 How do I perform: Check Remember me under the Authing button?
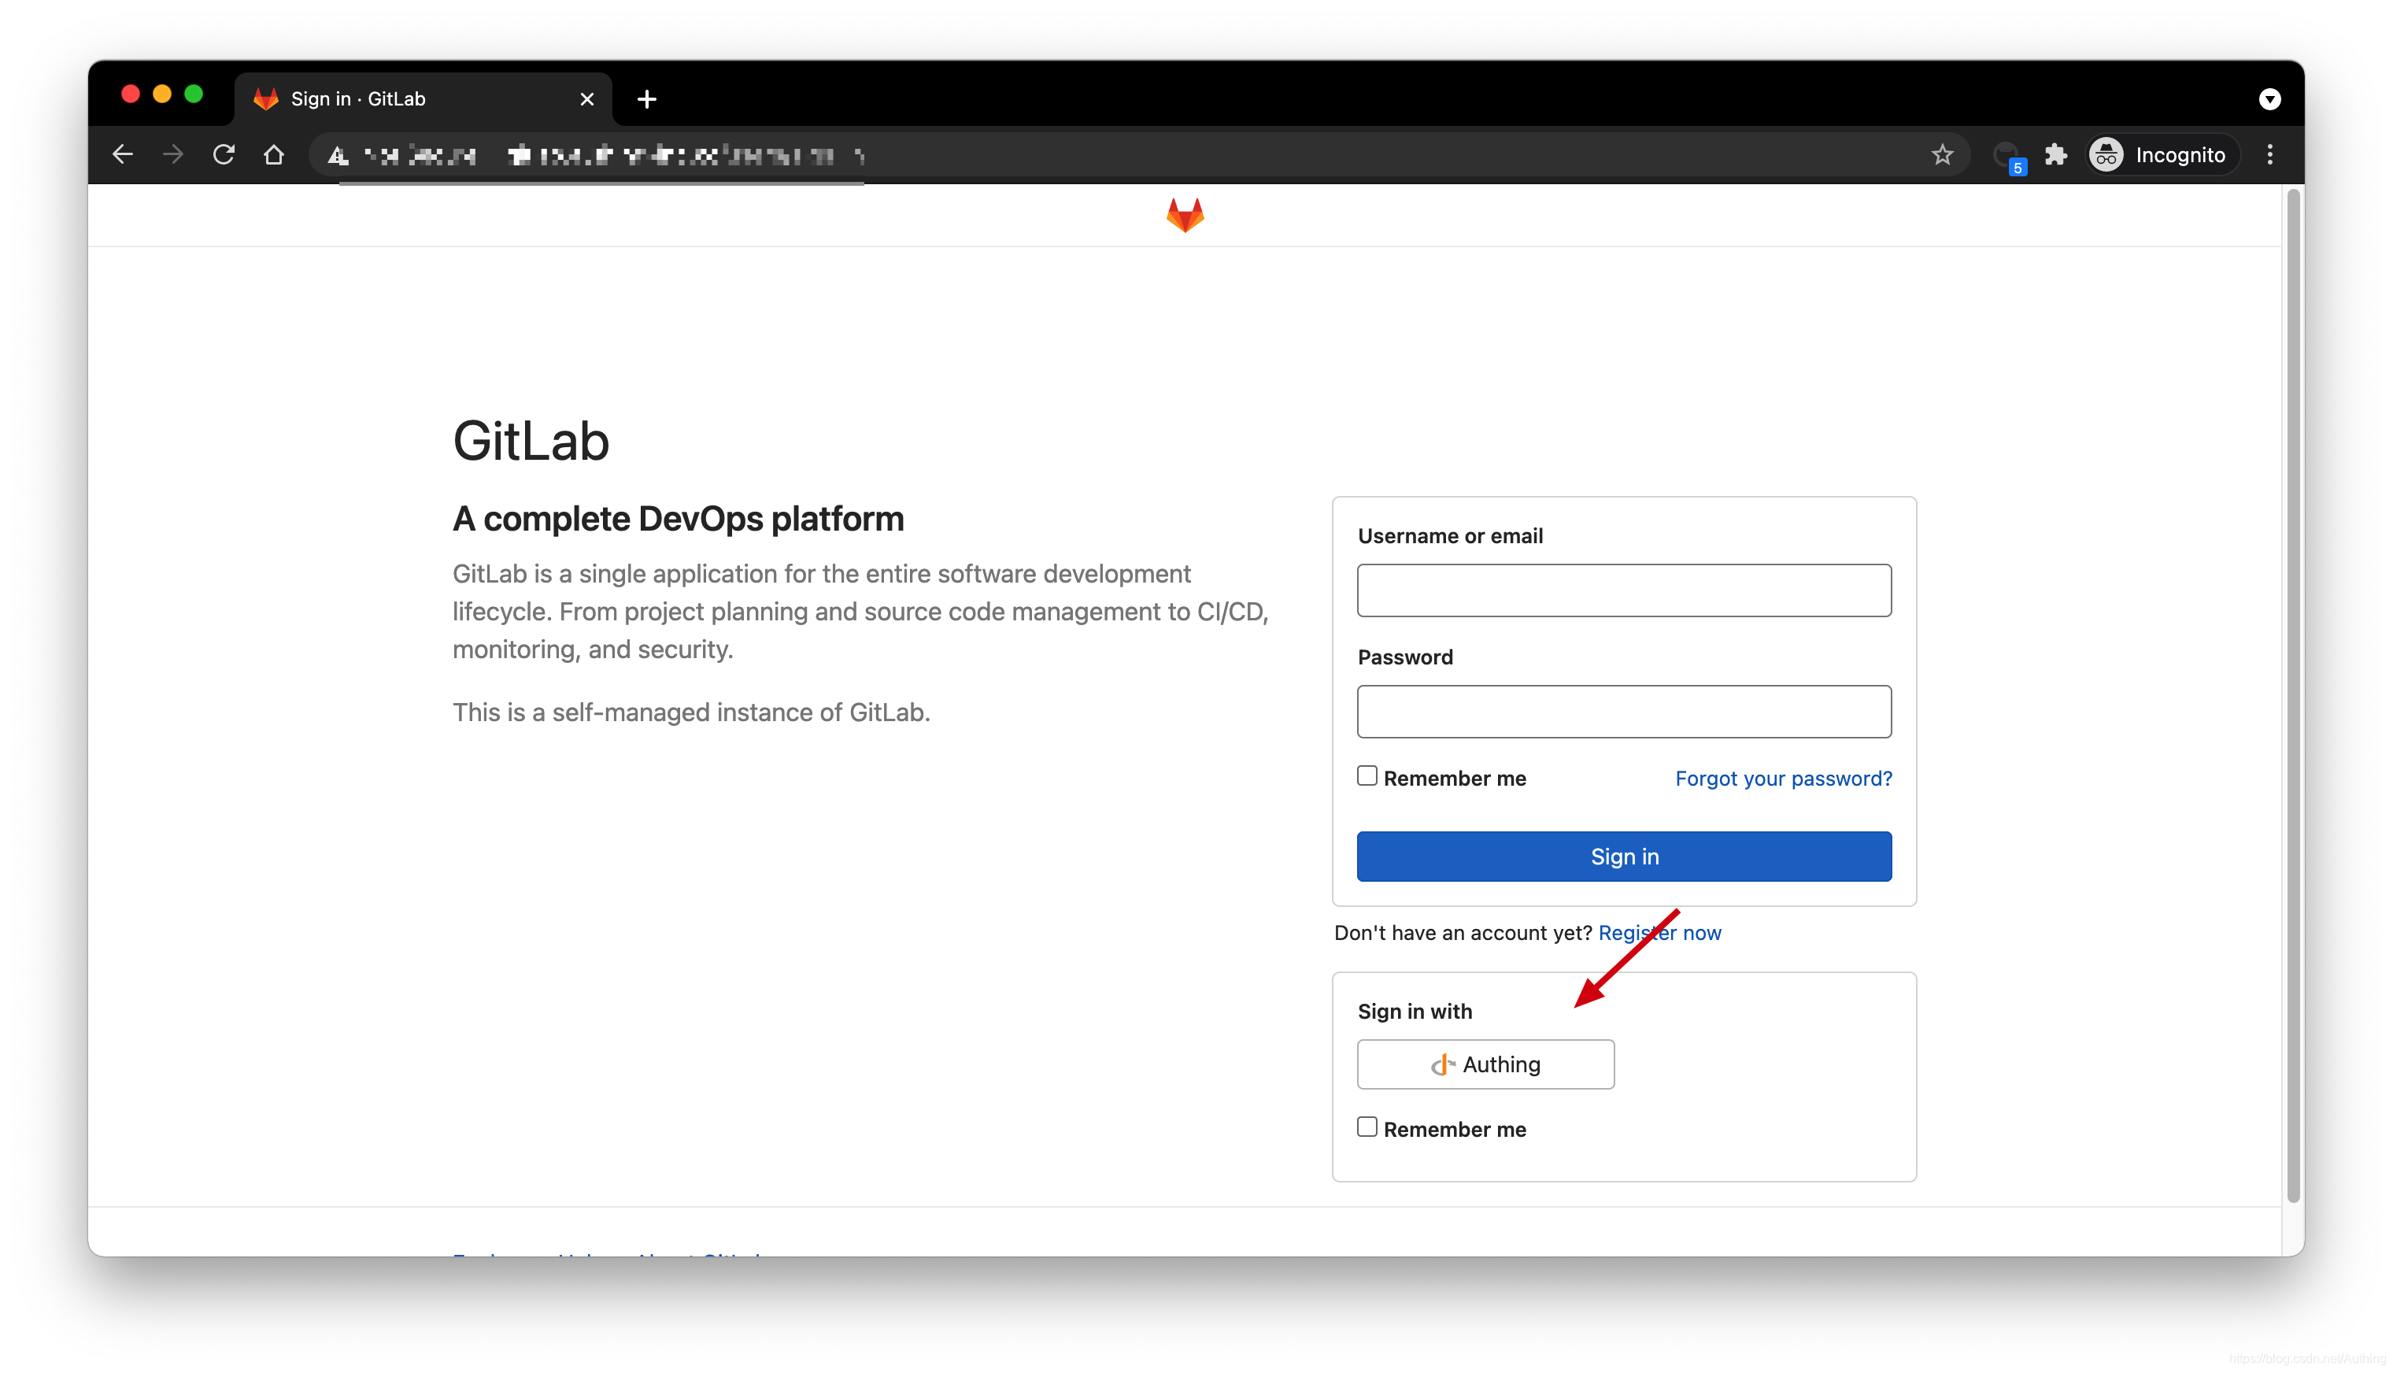(x=1367, y=1127)
